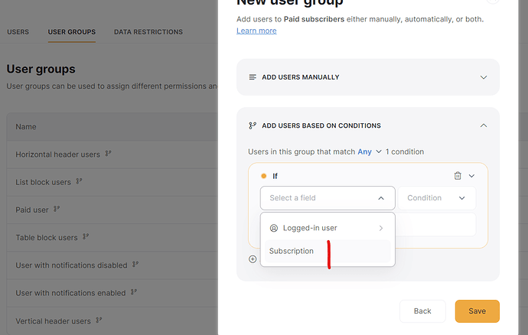
Task: Click the list icon beside Add Users Manually
Action: (253, 77)
